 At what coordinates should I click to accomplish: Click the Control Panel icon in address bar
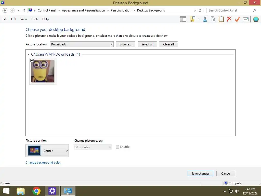point(30,10)
